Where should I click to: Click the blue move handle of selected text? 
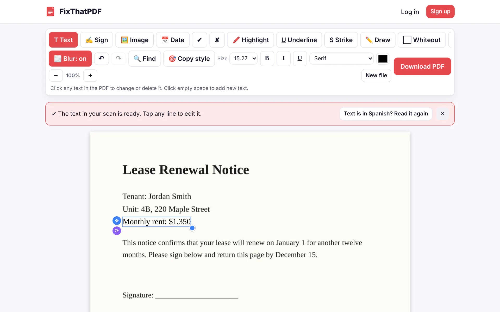(117, 220)
